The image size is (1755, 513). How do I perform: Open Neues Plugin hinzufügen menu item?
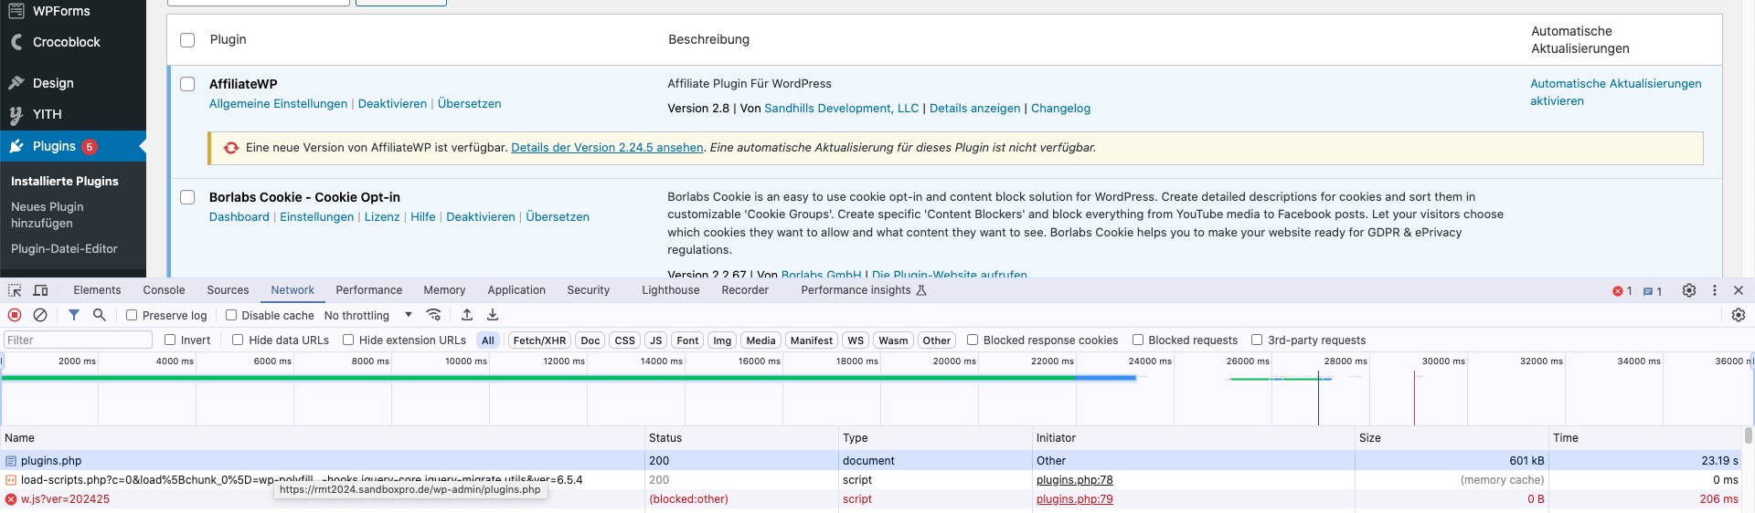(x=47, y=215)
